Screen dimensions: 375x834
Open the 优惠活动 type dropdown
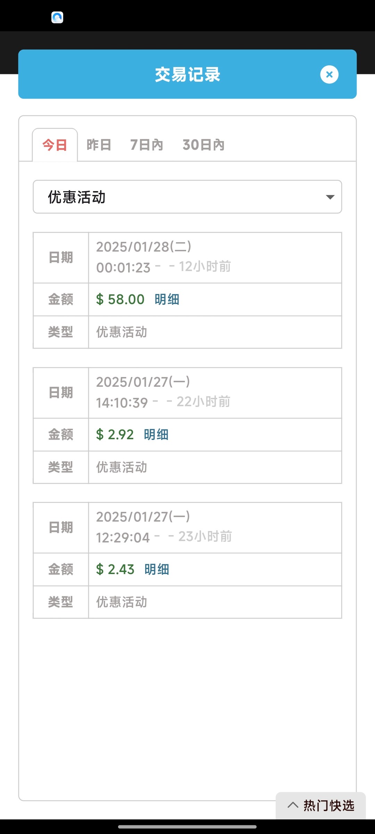coord(187,197)
